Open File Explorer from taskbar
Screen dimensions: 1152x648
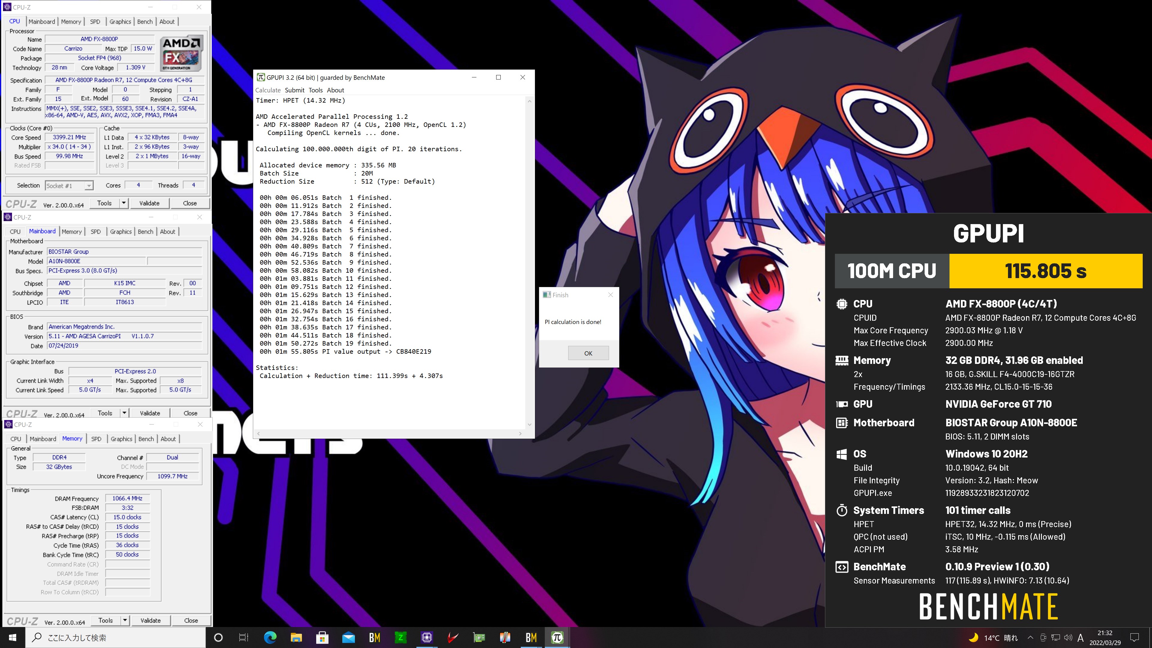tap(296, 638)
